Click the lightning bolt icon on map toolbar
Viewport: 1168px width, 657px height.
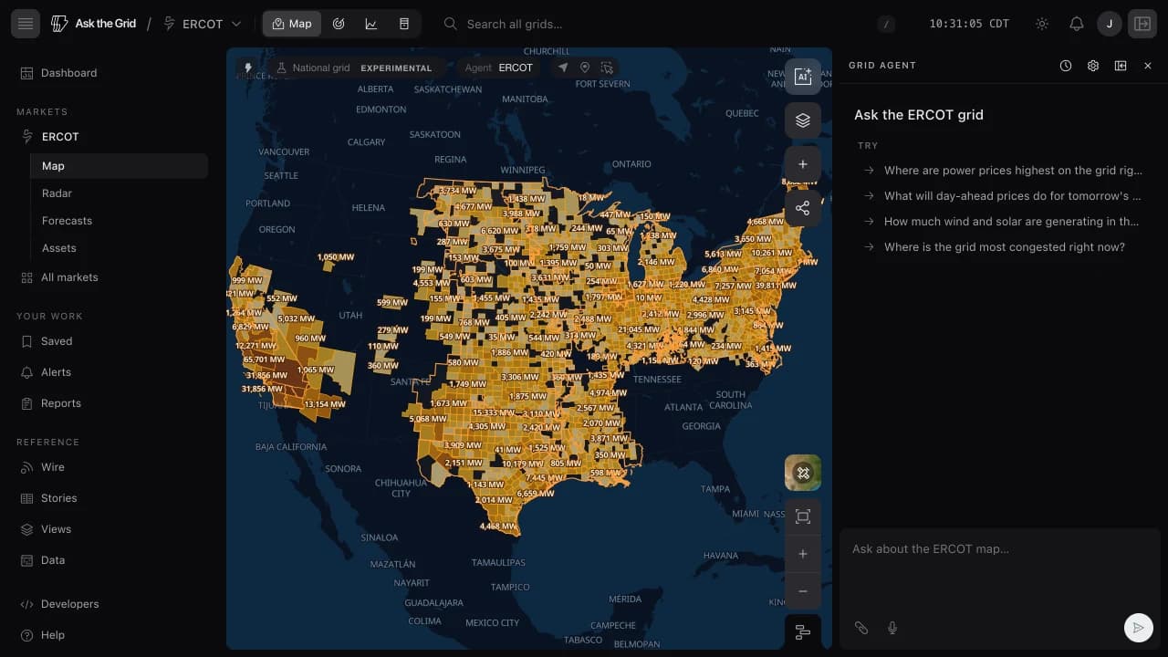[247, 68]
